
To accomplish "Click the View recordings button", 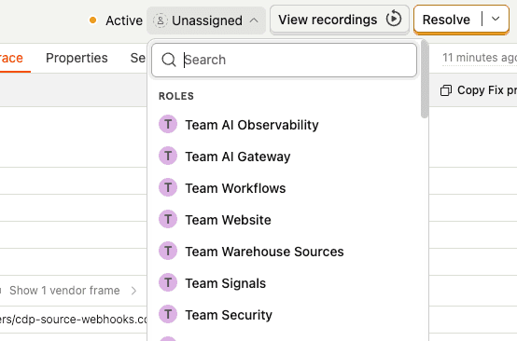I will pyautogui.click(x=340, y=20).
